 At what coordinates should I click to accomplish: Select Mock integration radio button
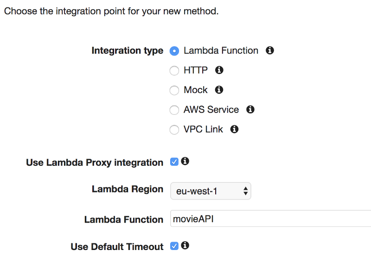pyautogui.click(x=174, y=90)
